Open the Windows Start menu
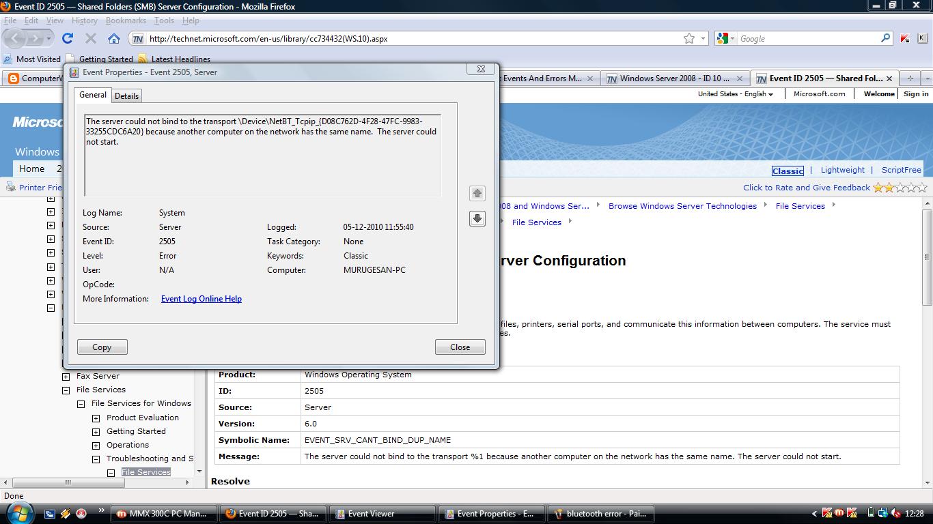 coord(18,513)
